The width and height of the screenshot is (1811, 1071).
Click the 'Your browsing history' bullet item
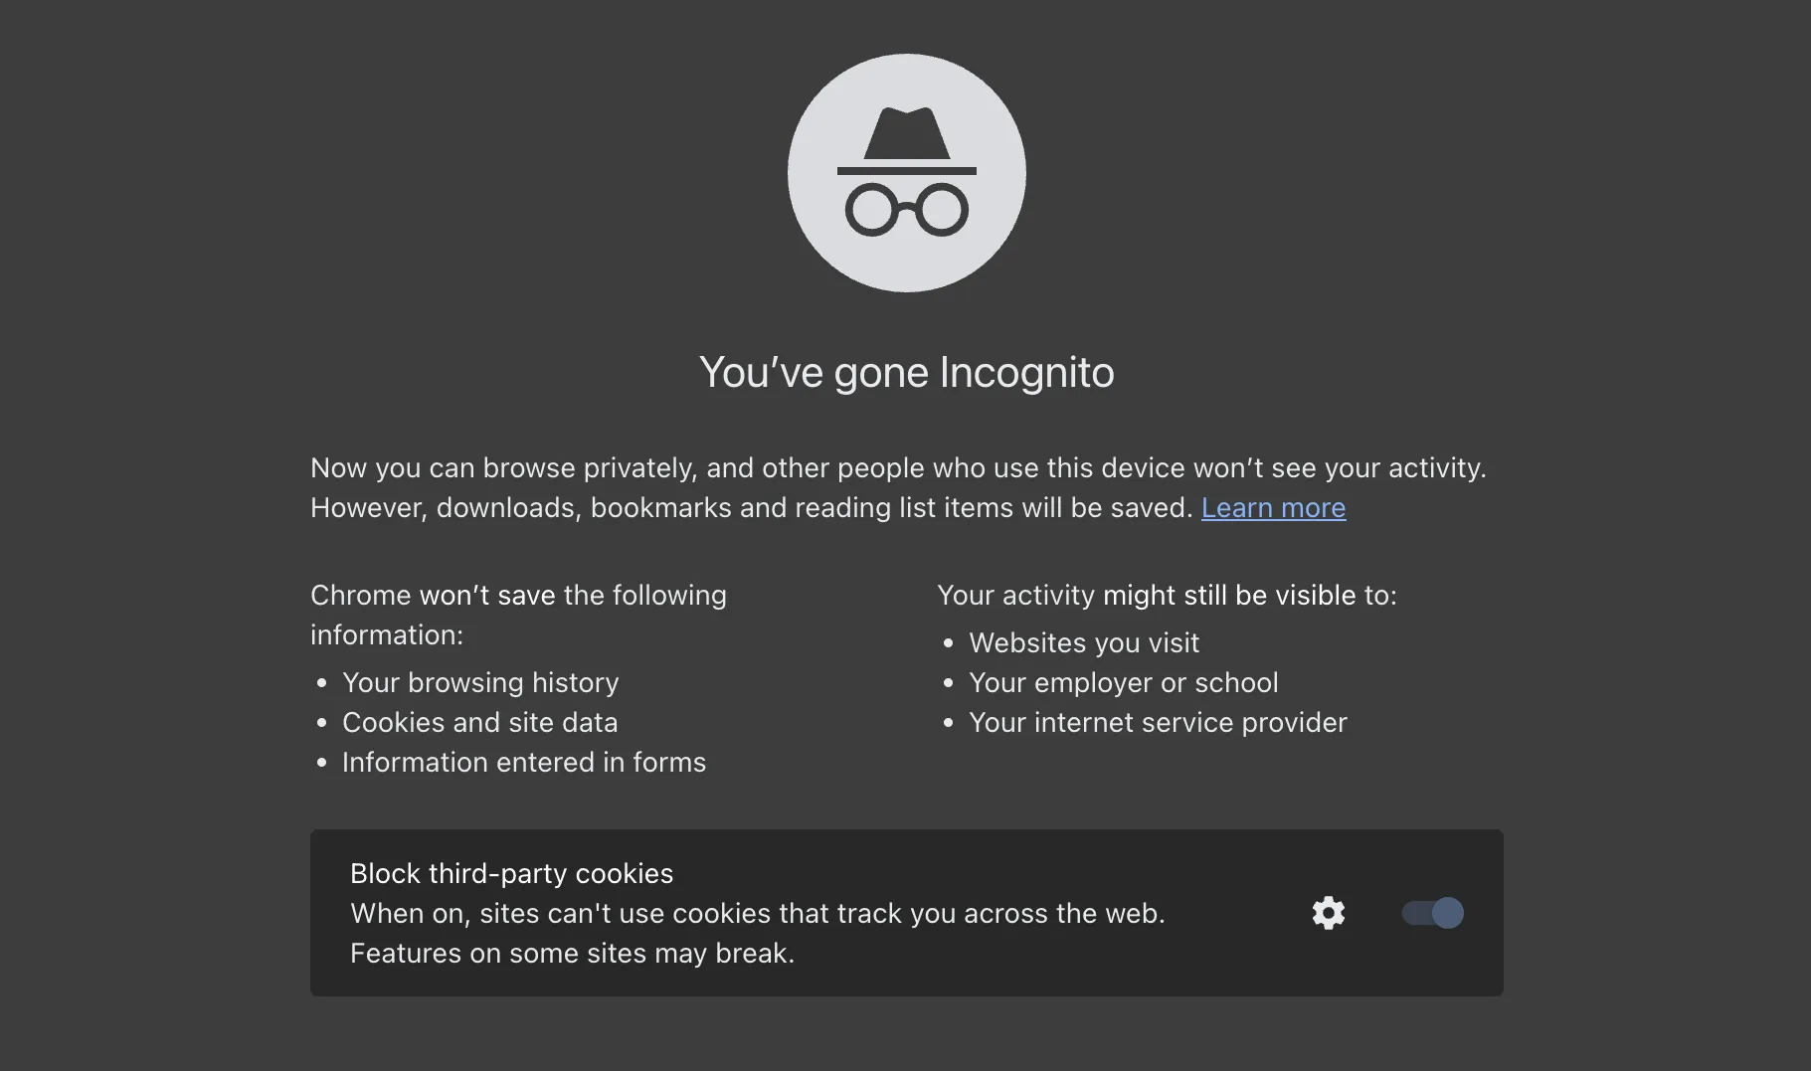tap(480, 682)
